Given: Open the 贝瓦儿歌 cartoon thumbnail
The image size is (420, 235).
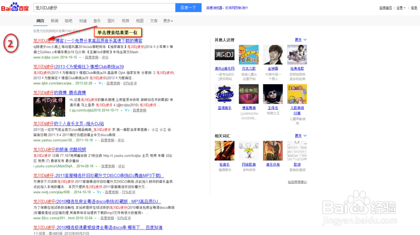Looking at the screenshot, I should point(249,54).
